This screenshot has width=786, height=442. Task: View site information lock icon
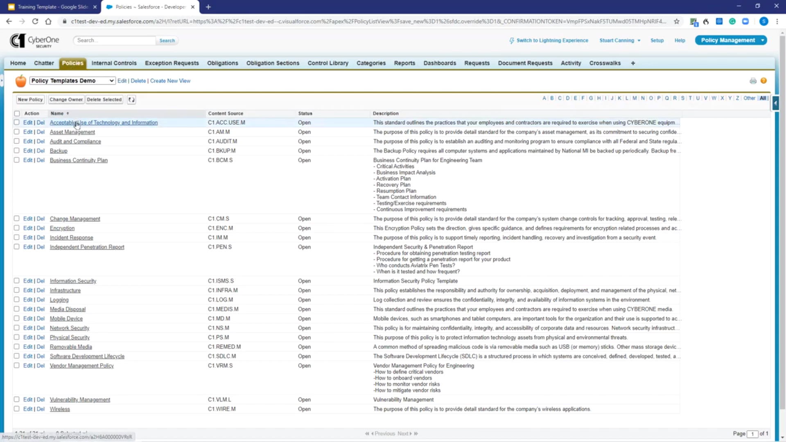pos(64,21)
